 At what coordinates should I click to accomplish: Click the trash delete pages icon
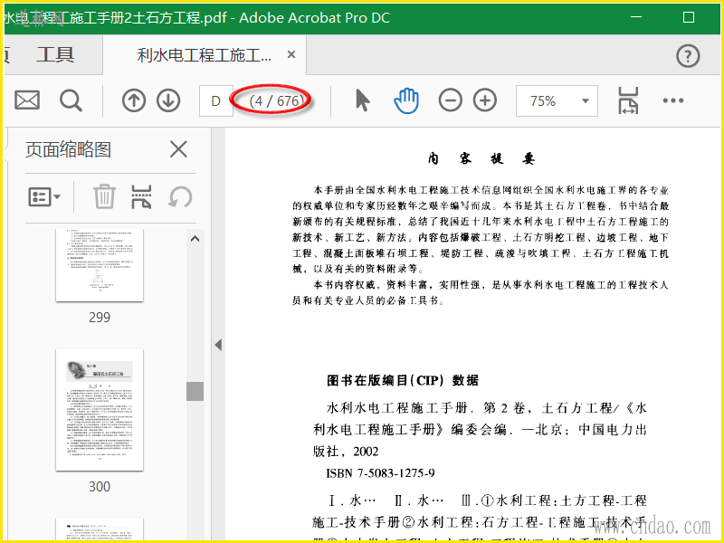[x=104, y=196]
